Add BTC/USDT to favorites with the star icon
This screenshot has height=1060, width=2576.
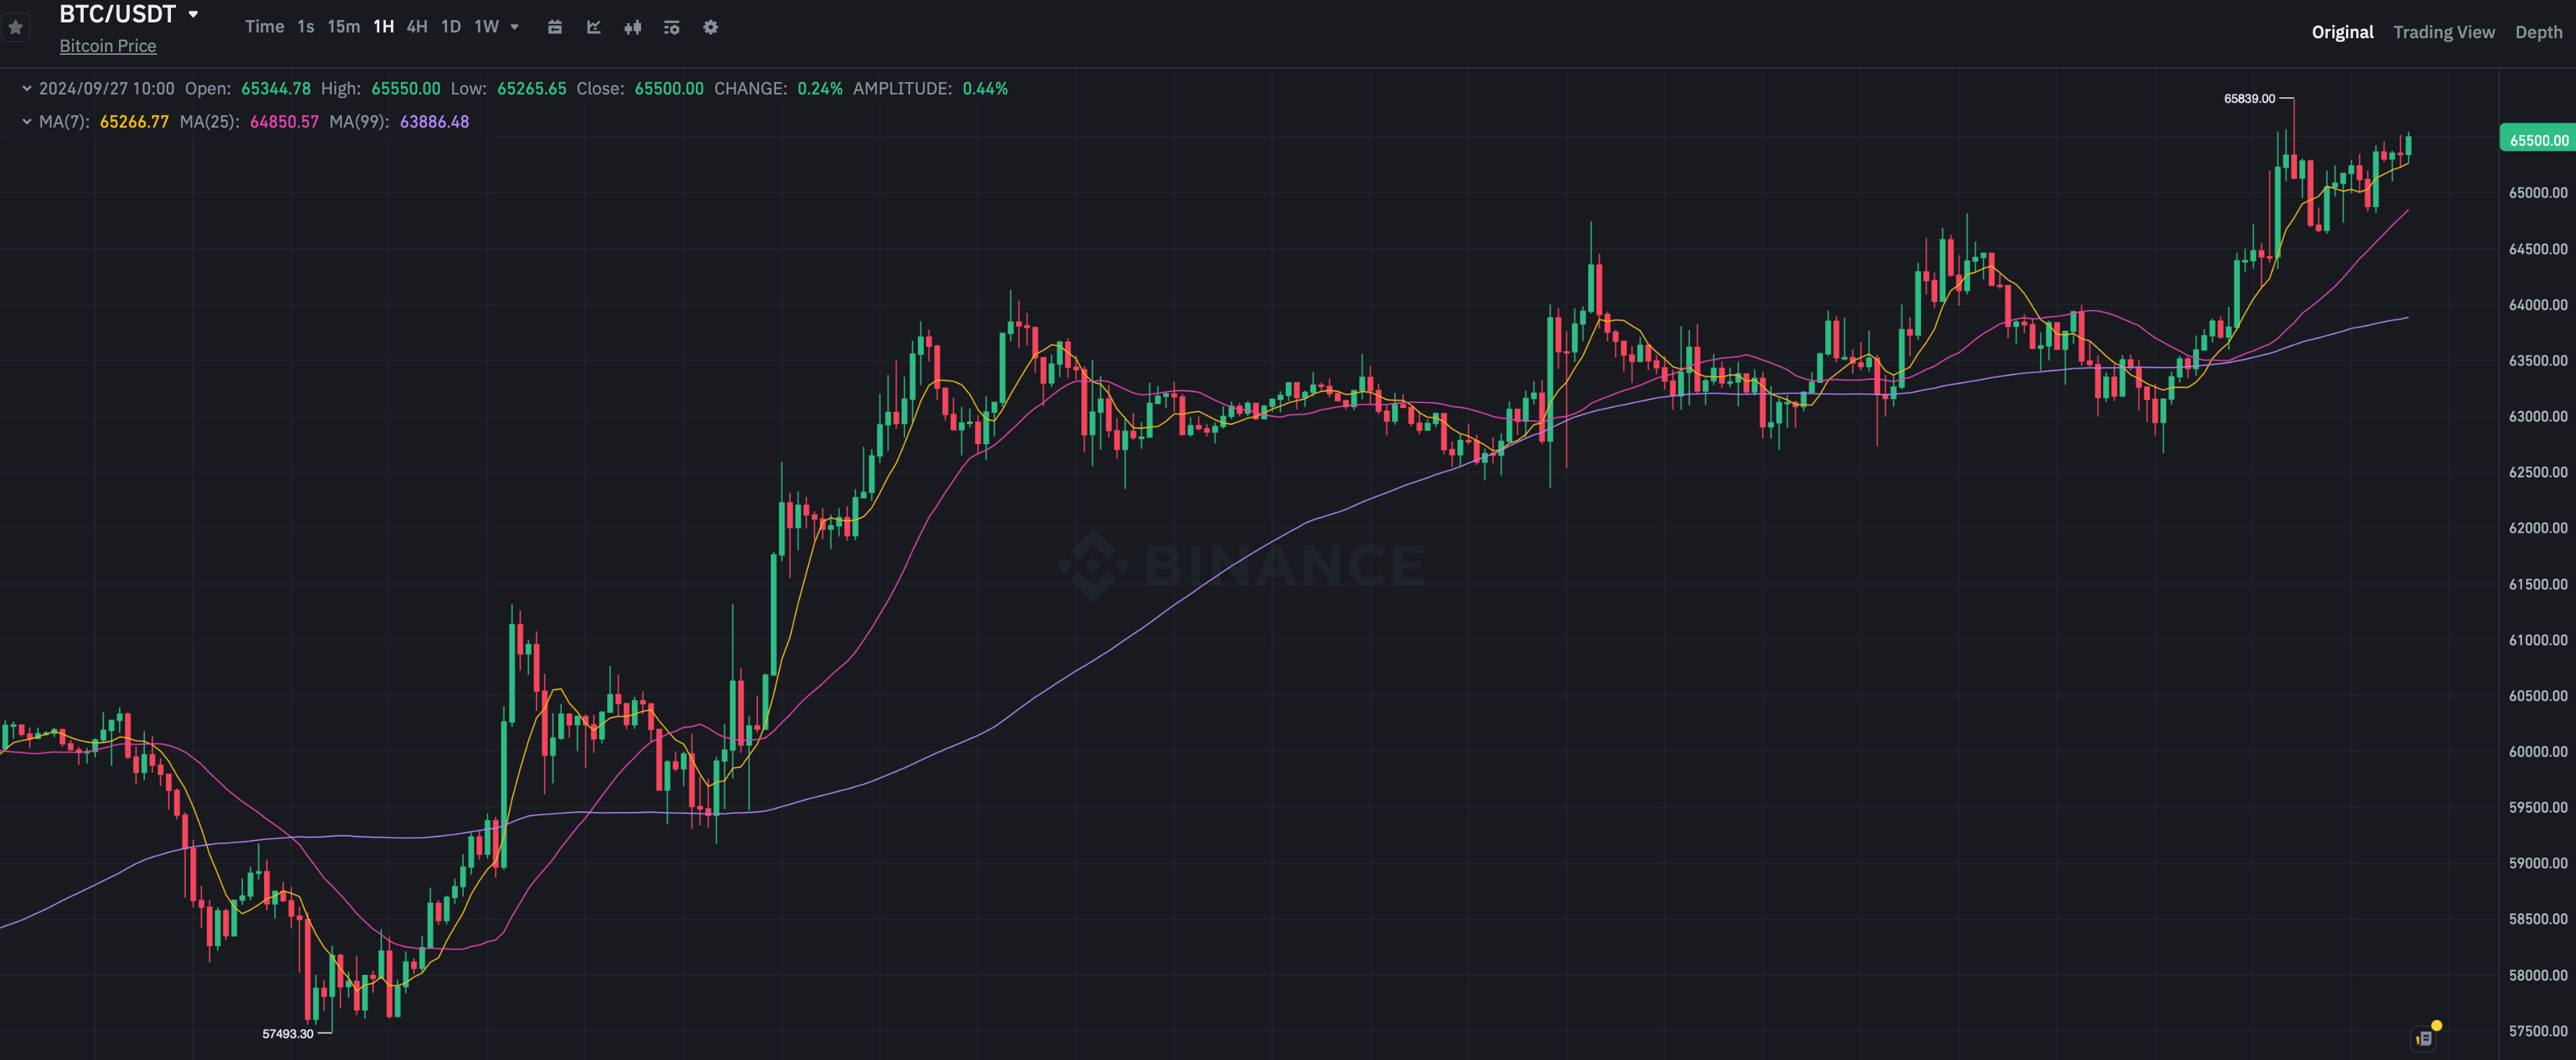coord(15,28)
